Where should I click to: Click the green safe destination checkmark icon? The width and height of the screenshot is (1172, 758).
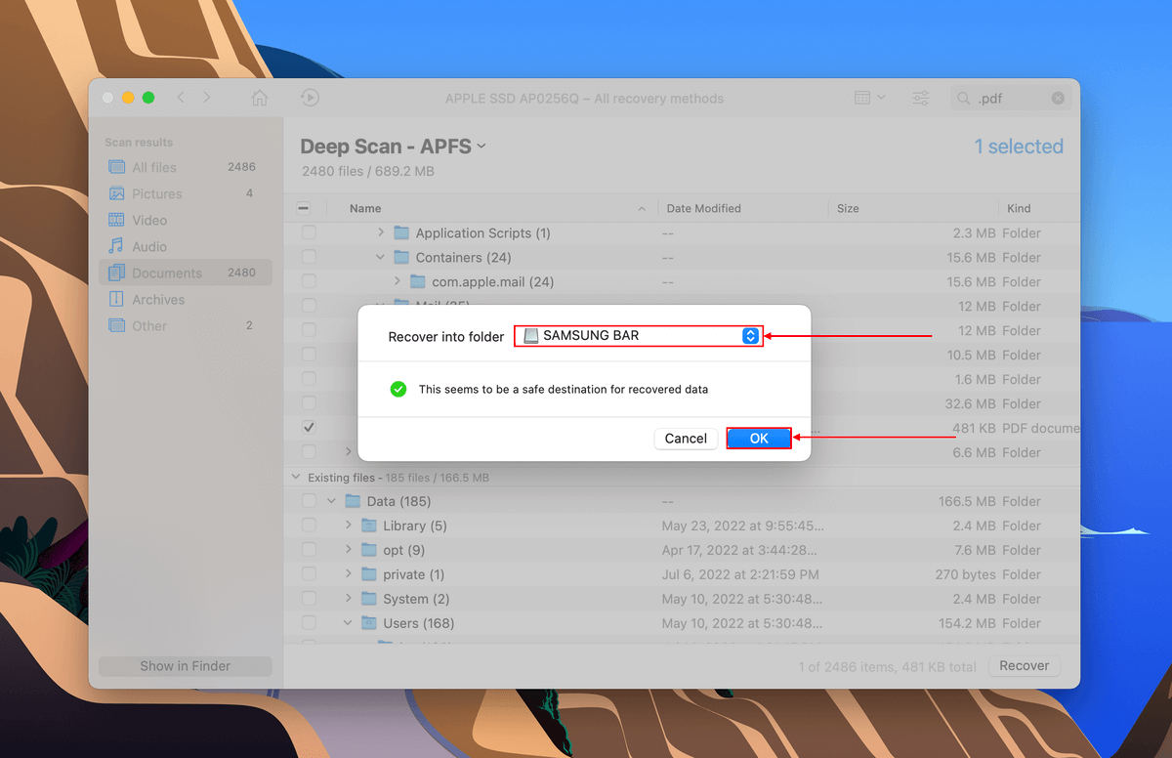[x=398, y=389]
